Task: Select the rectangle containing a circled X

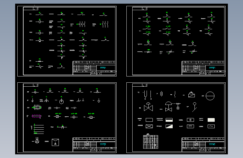Action: pyautogui.click(x=191, y=120)
